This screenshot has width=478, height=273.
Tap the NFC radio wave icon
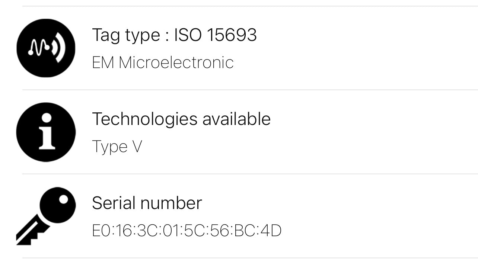46,48
